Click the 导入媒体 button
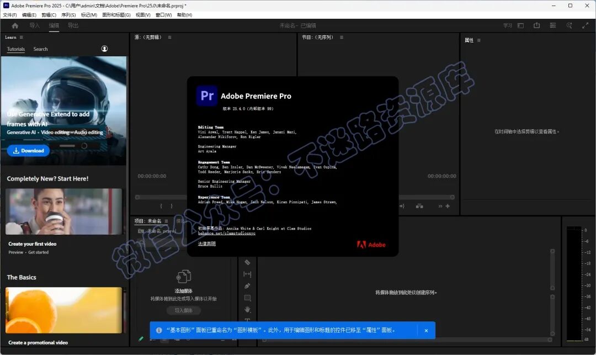The width and height of the screenshot is (596, 355). (x=184, y=310)
